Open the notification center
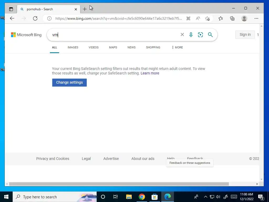The image size is (269, 202). click(x=261, y=197)
